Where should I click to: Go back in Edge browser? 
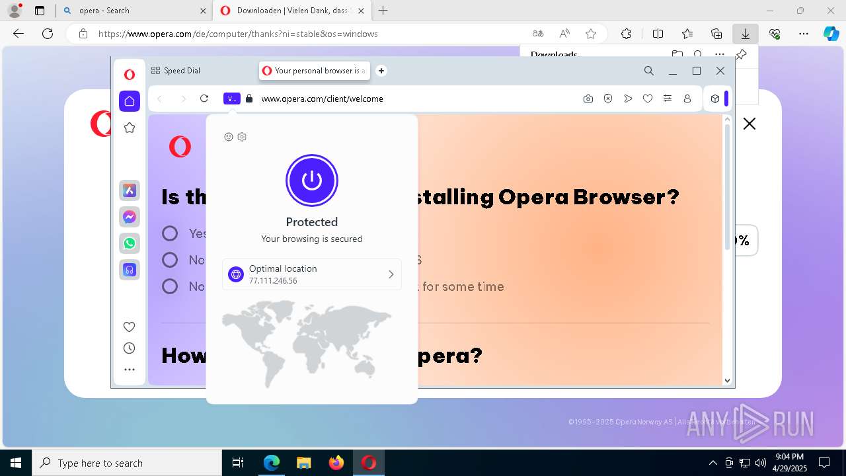(x=19, y=34)
